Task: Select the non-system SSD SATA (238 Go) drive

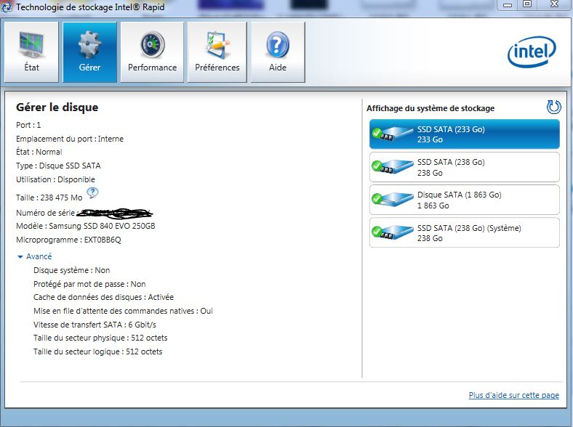Action: click(x=465, y=167)
